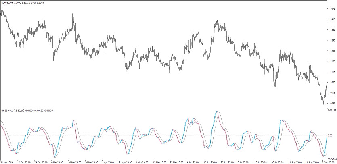Click the 1.0935 price axis label
Viewport: 337px width, 164px height.
pyautogui.click(x=332, y=104)
